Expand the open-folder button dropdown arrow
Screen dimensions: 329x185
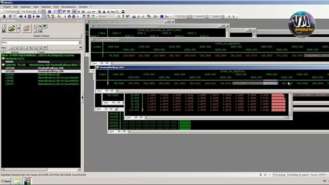click(x=19, y=28)
